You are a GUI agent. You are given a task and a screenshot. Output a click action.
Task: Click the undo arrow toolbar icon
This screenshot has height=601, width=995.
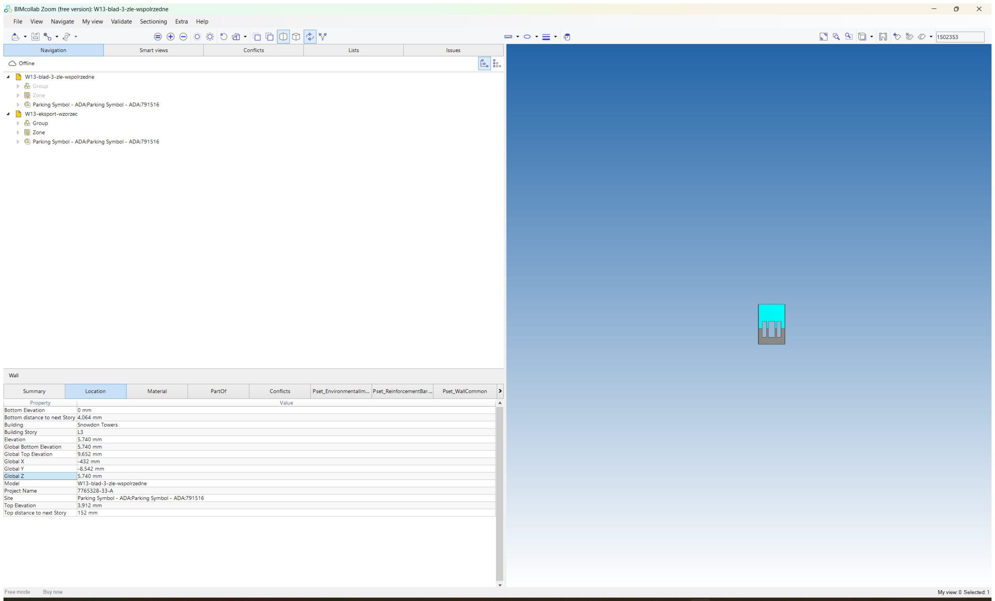(x=224, y=37)
